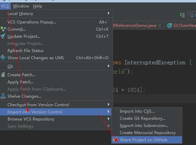This screenshot has width=196, height=145.
Task: Switch to ReferenceDemo.java editor tab
Action: click(134, 26)
